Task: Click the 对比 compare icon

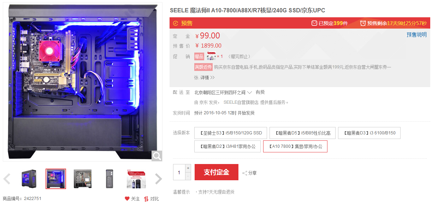Action: [x=146, y=199]
